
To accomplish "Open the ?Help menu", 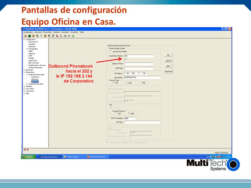I will [82, 32].
